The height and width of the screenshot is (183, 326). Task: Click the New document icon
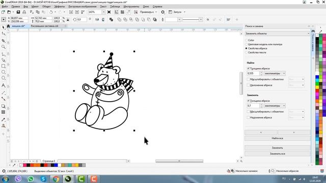coord(3,12)
